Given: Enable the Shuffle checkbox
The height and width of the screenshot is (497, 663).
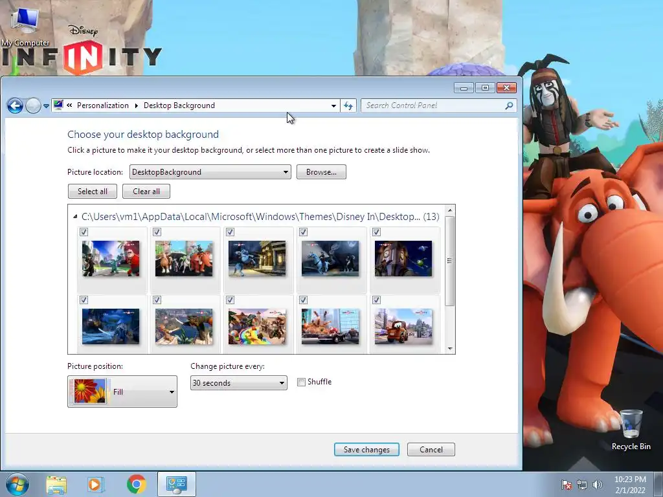Looking at the screenshot, I should click(301, 382).
